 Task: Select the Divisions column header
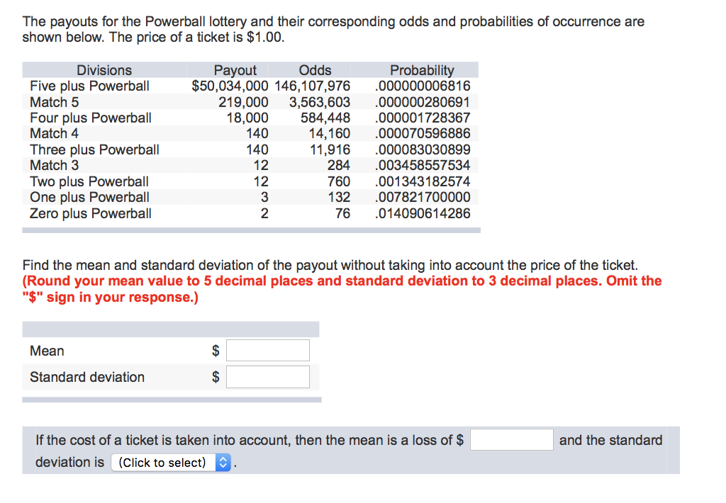[x=104, y=69]
